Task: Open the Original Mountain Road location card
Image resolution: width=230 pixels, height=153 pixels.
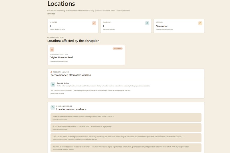Action: click(x=86, y=55)
